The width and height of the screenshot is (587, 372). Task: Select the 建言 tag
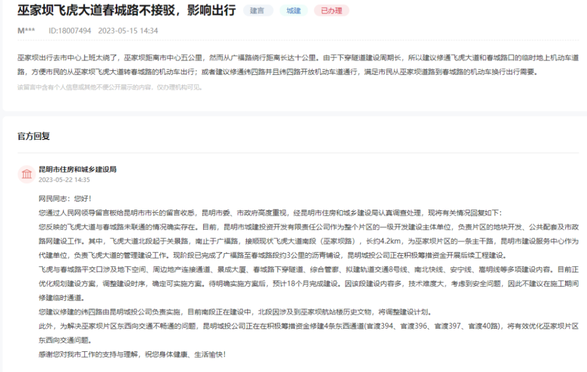[258, 10]
